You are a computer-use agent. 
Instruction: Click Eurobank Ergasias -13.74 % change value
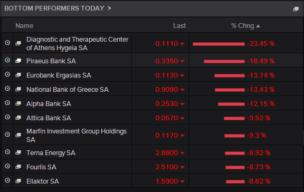coord(261,75)
